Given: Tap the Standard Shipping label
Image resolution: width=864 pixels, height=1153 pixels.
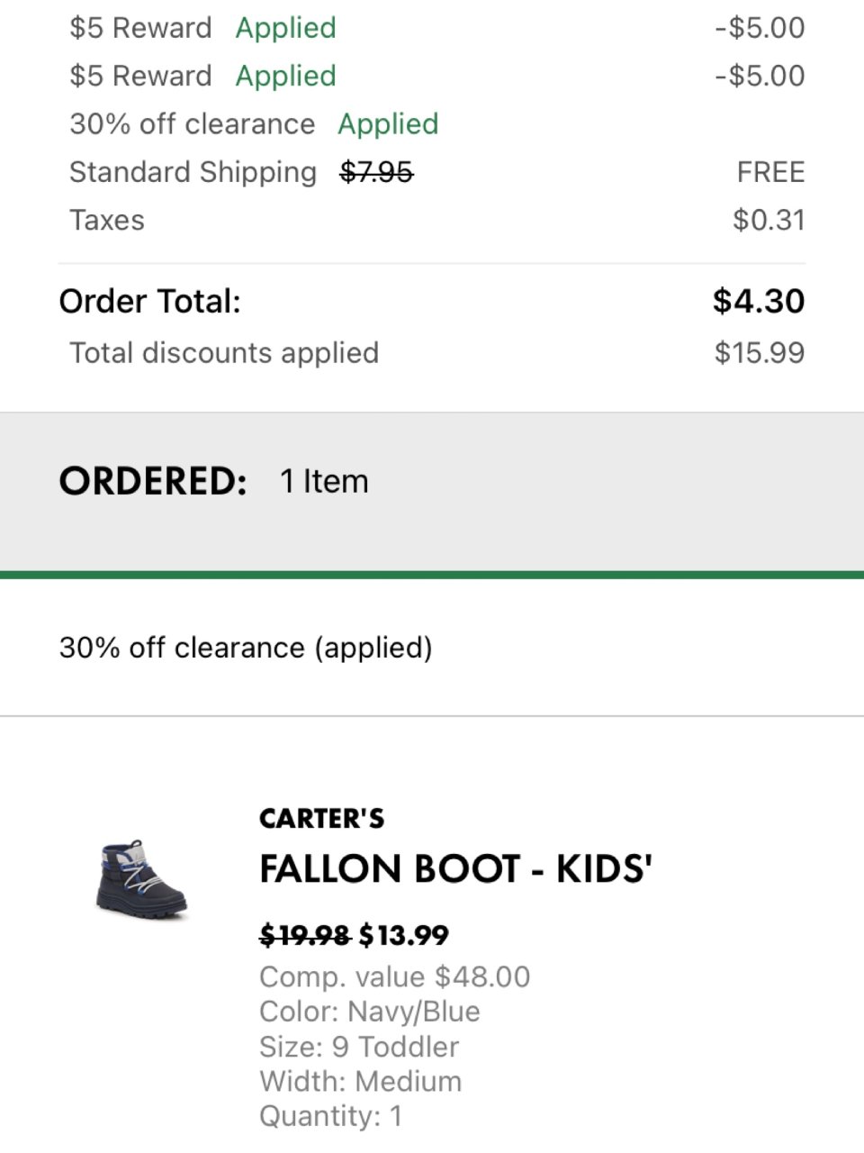Looking at the screenshot, I should [193, 172].
